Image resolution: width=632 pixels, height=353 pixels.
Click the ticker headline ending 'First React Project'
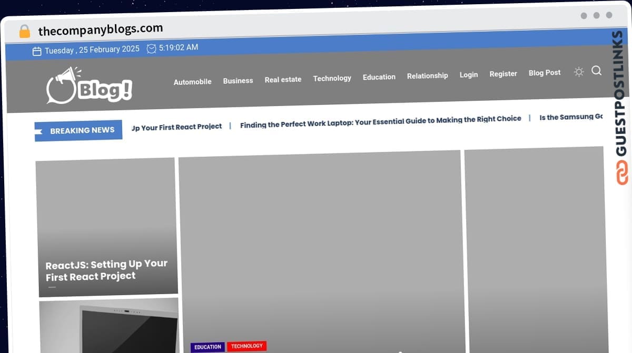pyautogui.click(x=176, y=127)
